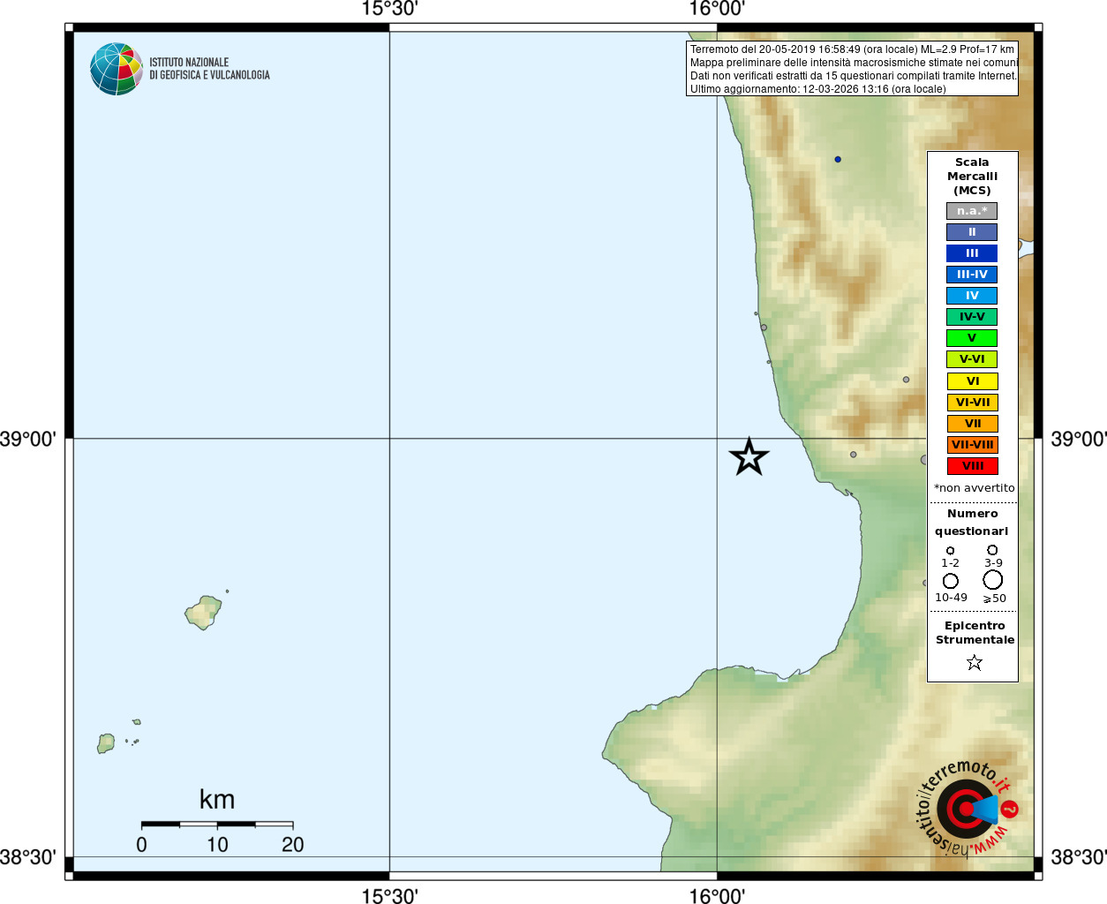Click the gray dot just east of epicenter
The image size is (1107, 904).
[854, 455]
